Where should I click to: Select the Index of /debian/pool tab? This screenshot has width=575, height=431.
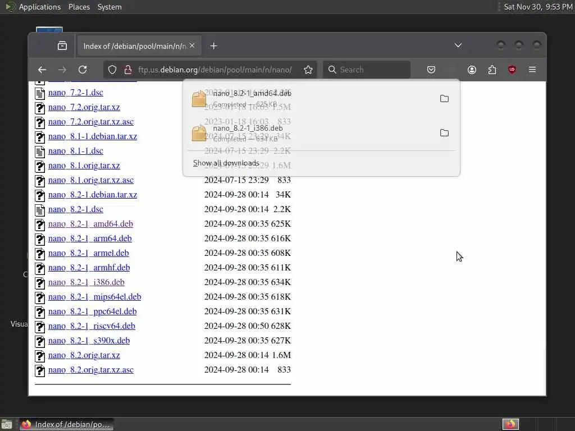(139, 46)
